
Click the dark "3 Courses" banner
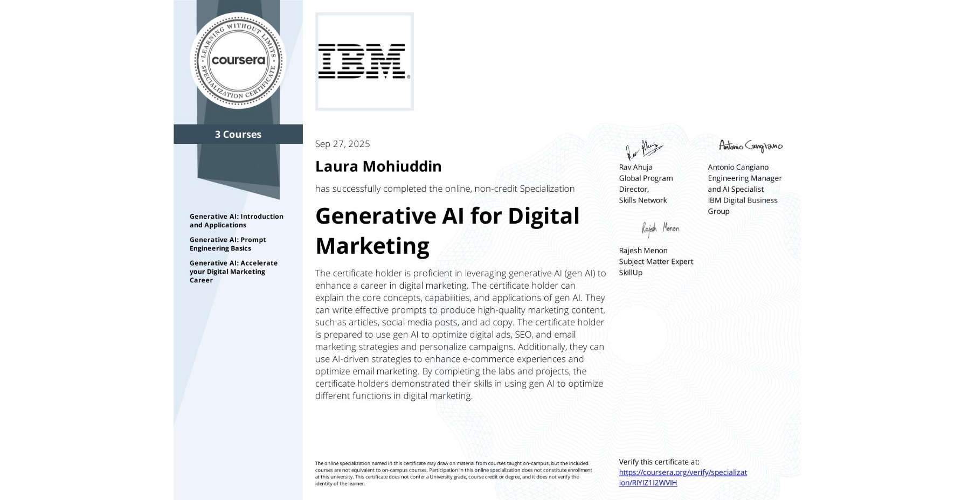point(237,134)
